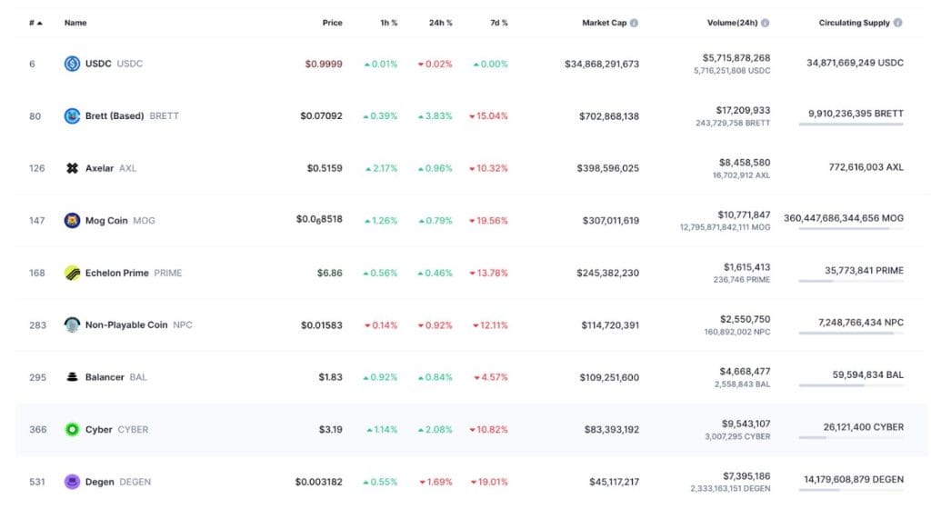Click the USDC coin logo icon
Screen dimensions: 931x509
[x=72, y=64]
